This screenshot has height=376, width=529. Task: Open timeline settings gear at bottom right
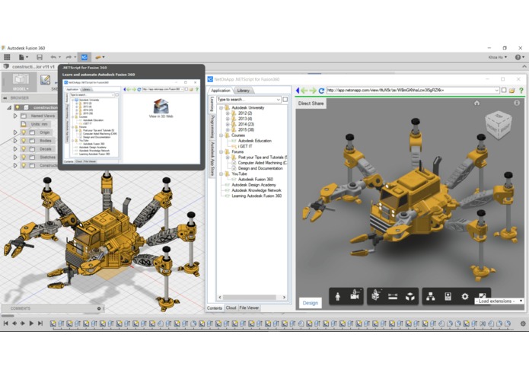[x=523, y=323]
